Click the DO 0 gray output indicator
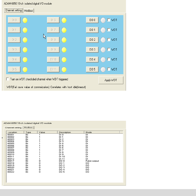196x196 pixels. coord(103,20)
